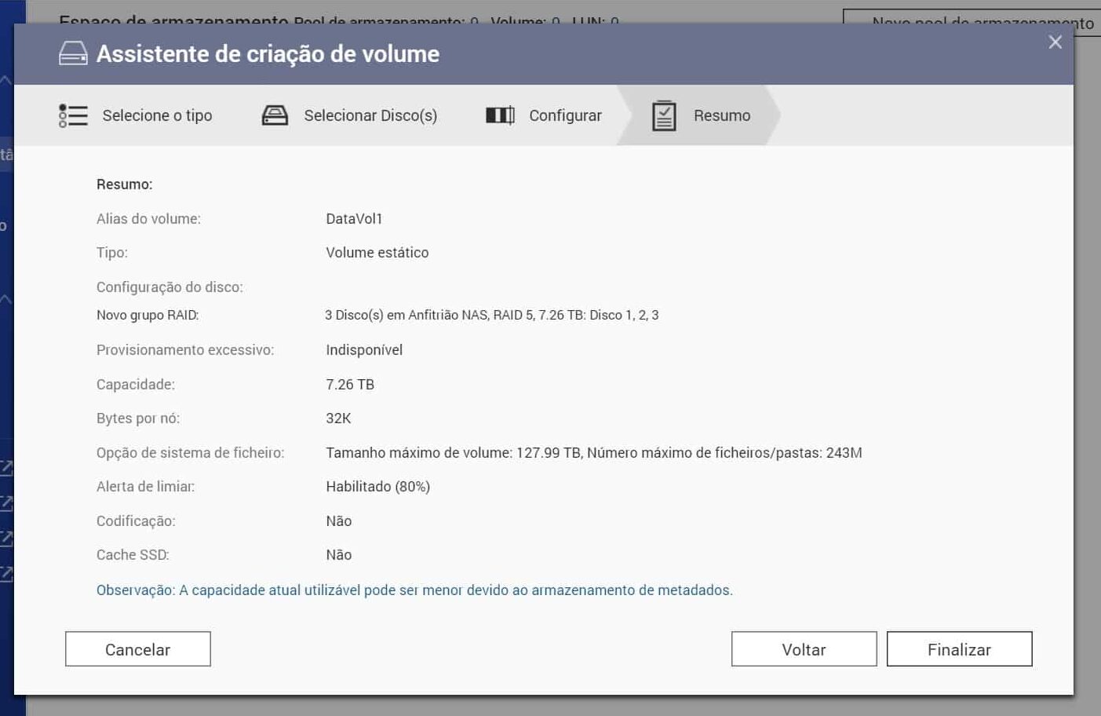Select the Resumo step label
Screen dimensions: 1101x716
pyautogui.click(x=722, y=115)
